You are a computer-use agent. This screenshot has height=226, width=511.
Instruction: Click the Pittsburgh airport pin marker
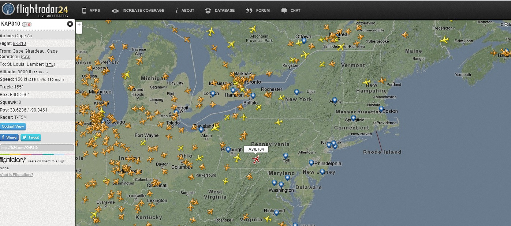pyautogui.click(x=228, y=150)
